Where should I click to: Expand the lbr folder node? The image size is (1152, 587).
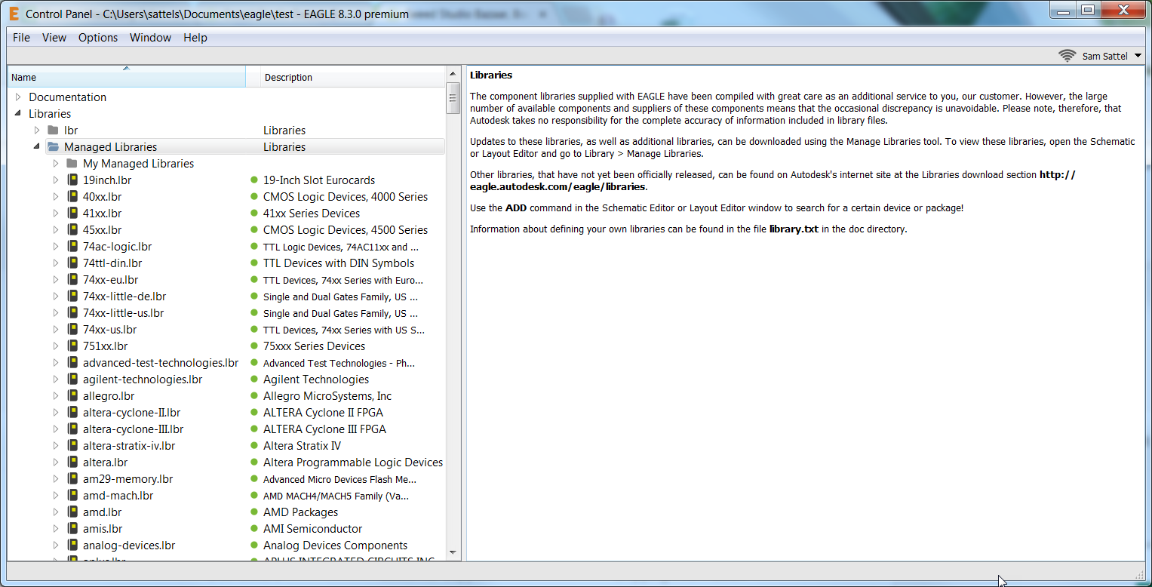36,131
